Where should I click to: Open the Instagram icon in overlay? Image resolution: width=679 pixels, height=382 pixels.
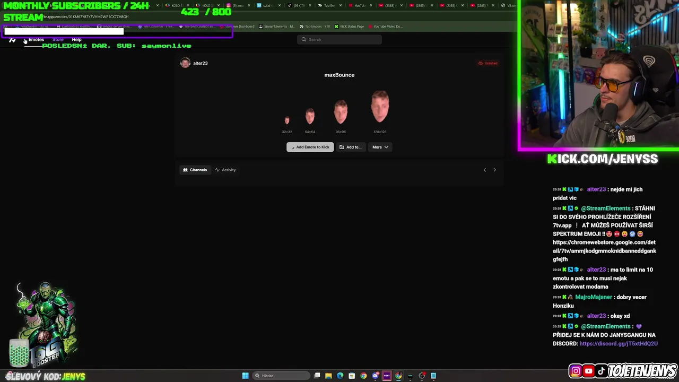(576, 371)
